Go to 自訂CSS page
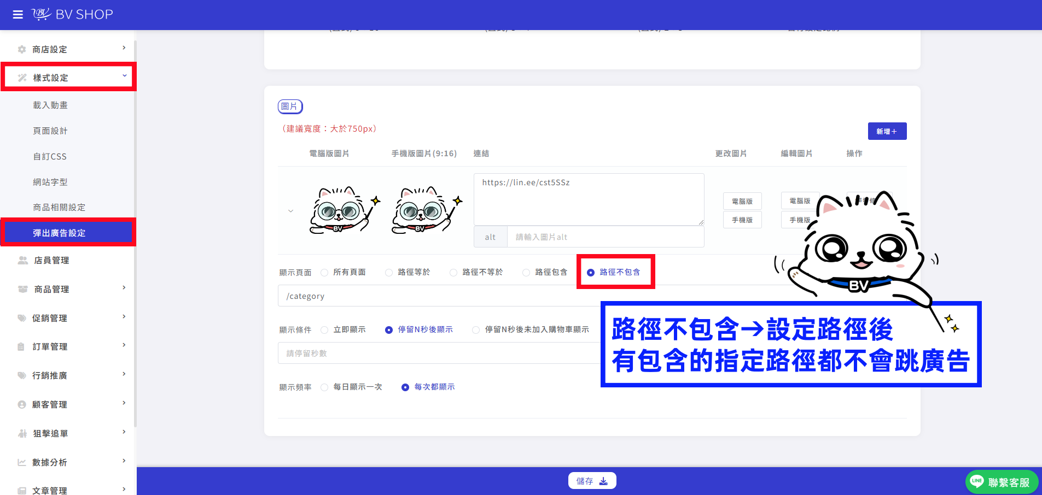 point(50,156)
